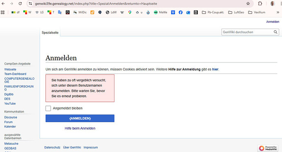Open the Metasuche sidebar link

(11, 143)
